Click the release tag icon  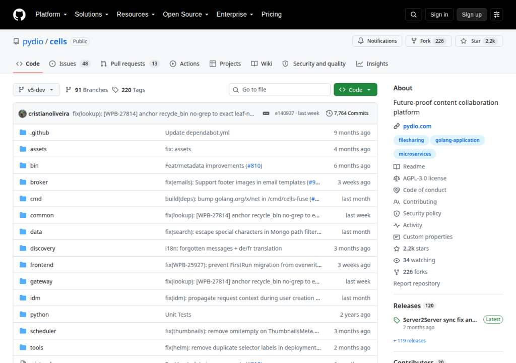pyautogui.click(x=397, y=320)
